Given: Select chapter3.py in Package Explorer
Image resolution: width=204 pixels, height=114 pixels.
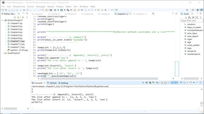Looking at the screenshot, I should click(x=16, y=29).
